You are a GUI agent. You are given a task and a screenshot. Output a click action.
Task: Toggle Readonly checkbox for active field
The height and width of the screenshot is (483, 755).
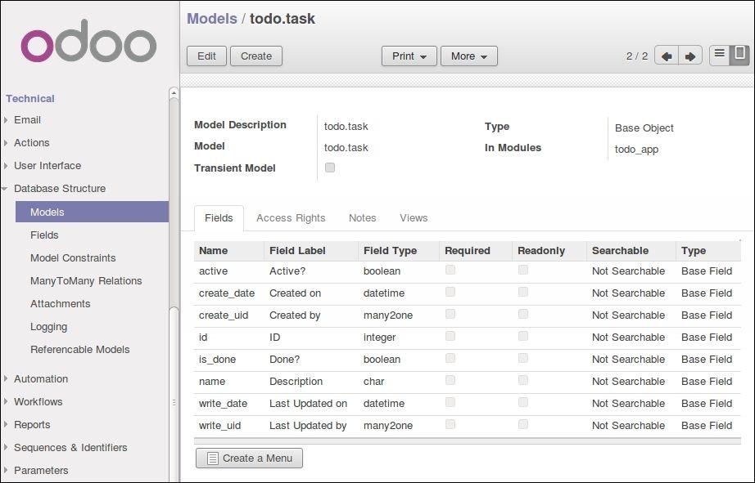(523, 270)
